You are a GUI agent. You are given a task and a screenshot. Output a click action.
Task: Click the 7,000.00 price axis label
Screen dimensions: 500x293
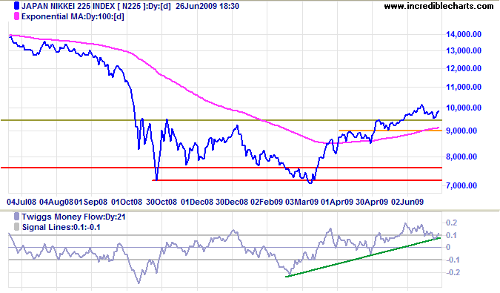point(461,185)
